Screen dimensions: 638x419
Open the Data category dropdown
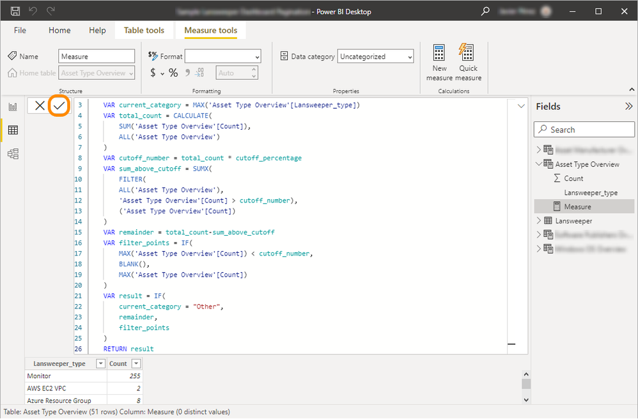376,57
